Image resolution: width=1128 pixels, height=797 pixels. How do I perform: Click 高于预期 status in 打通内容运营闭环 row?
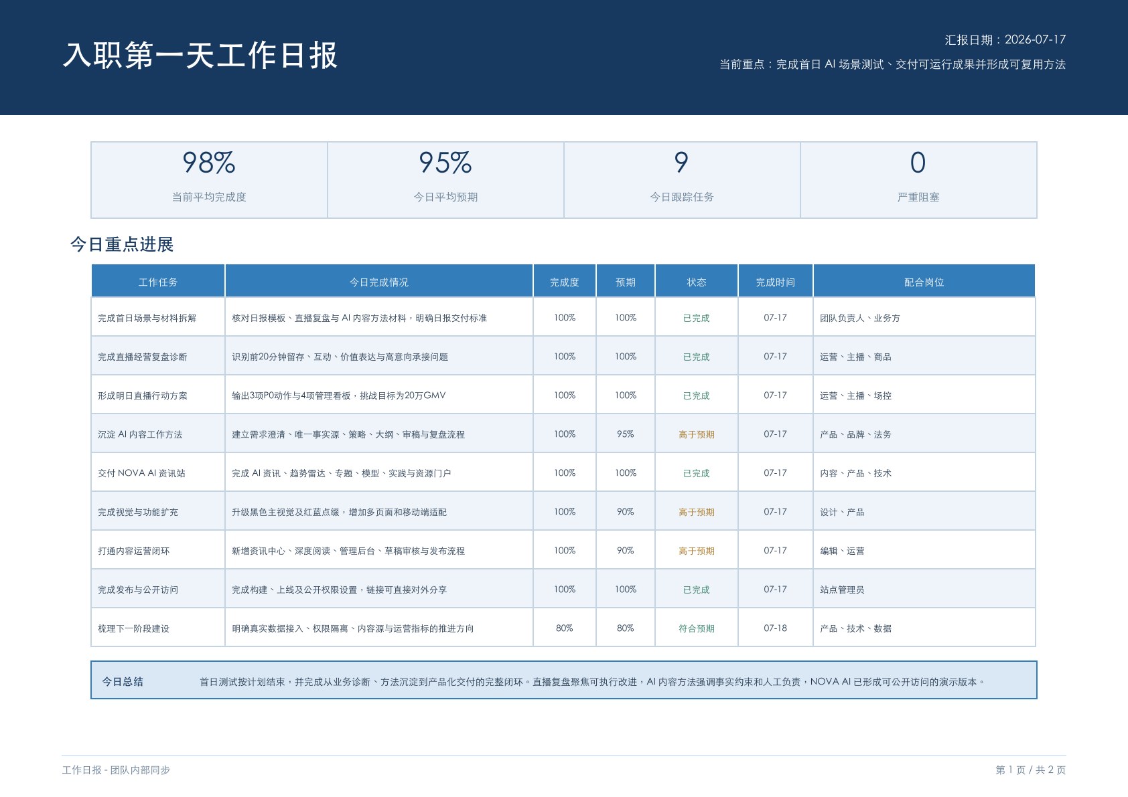click(x=697, y=550)
